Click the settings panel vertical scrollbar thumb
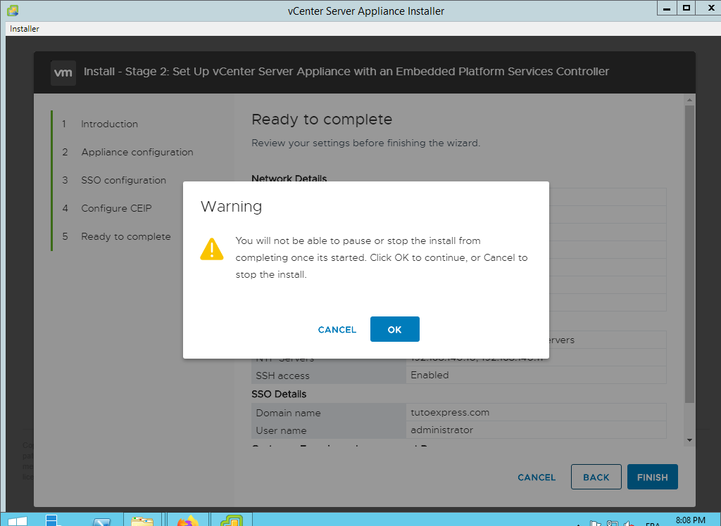The height and width of the screenshot is (526, 721). 689,254
